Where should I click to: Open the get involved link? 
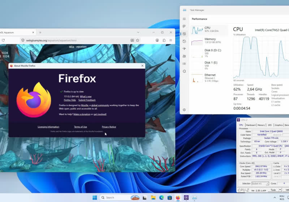pyautogui.click(x=100, y=114)
